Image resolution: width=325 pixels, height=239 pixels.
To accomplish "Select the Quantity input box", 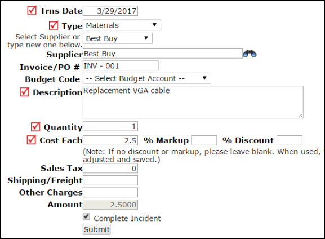I will (x=110, y=126).
